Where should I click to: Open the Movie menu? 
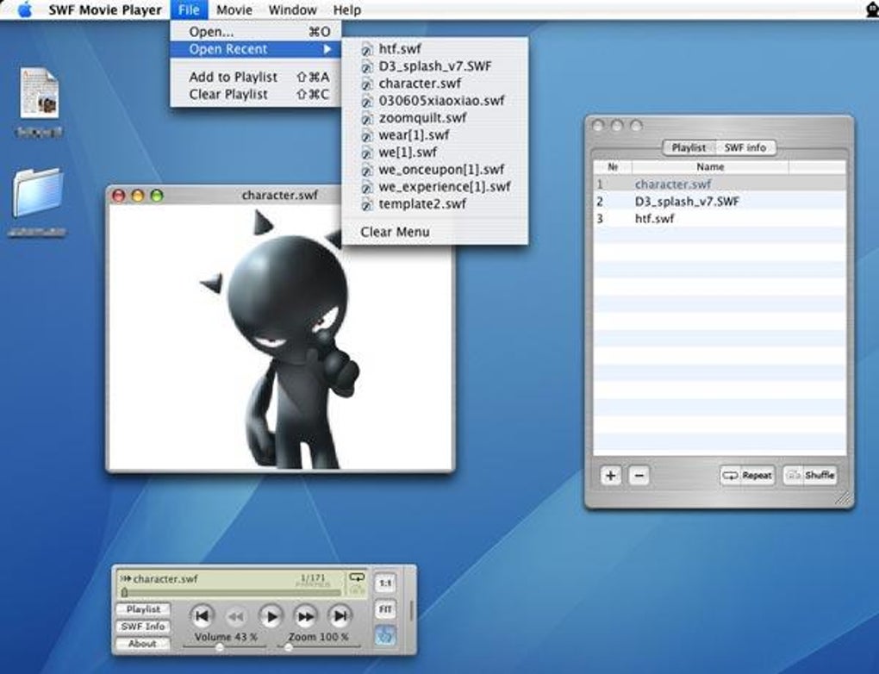[x=234, y=9]
